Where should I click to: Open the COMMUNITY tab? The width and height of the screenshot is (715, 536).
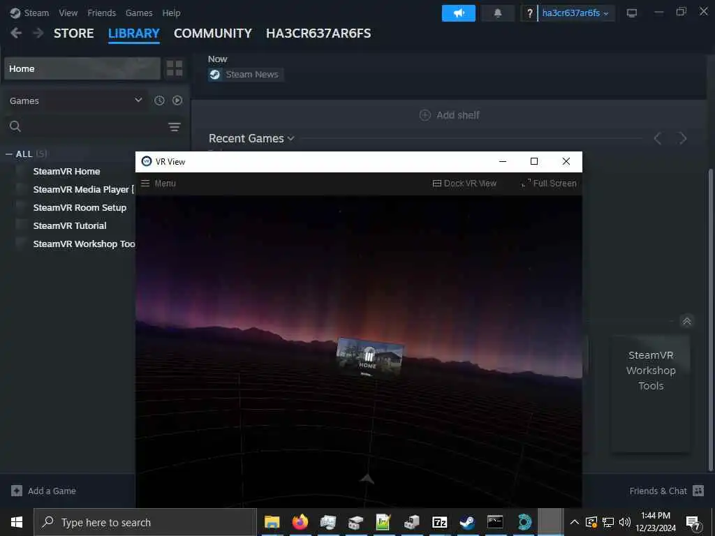pyautogui.click(x=212, y=33)
